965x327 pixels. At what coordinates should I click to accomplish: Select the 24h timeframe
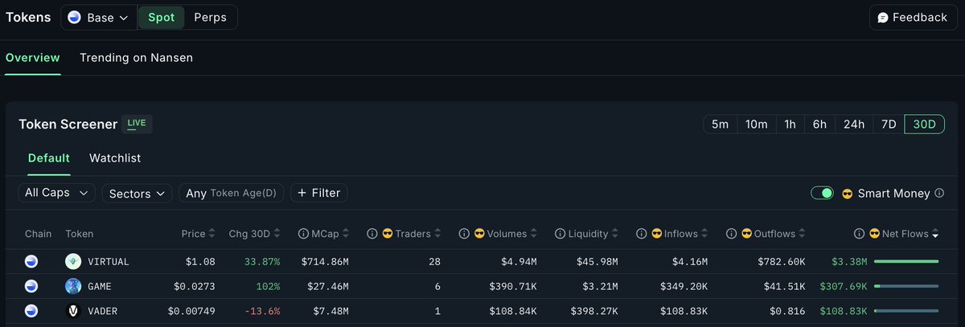854,125
